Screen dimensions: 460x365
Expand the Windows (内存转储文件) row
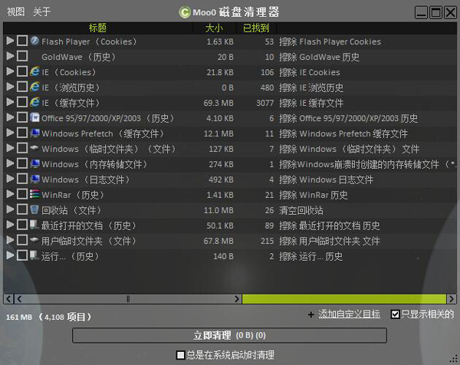10,163
